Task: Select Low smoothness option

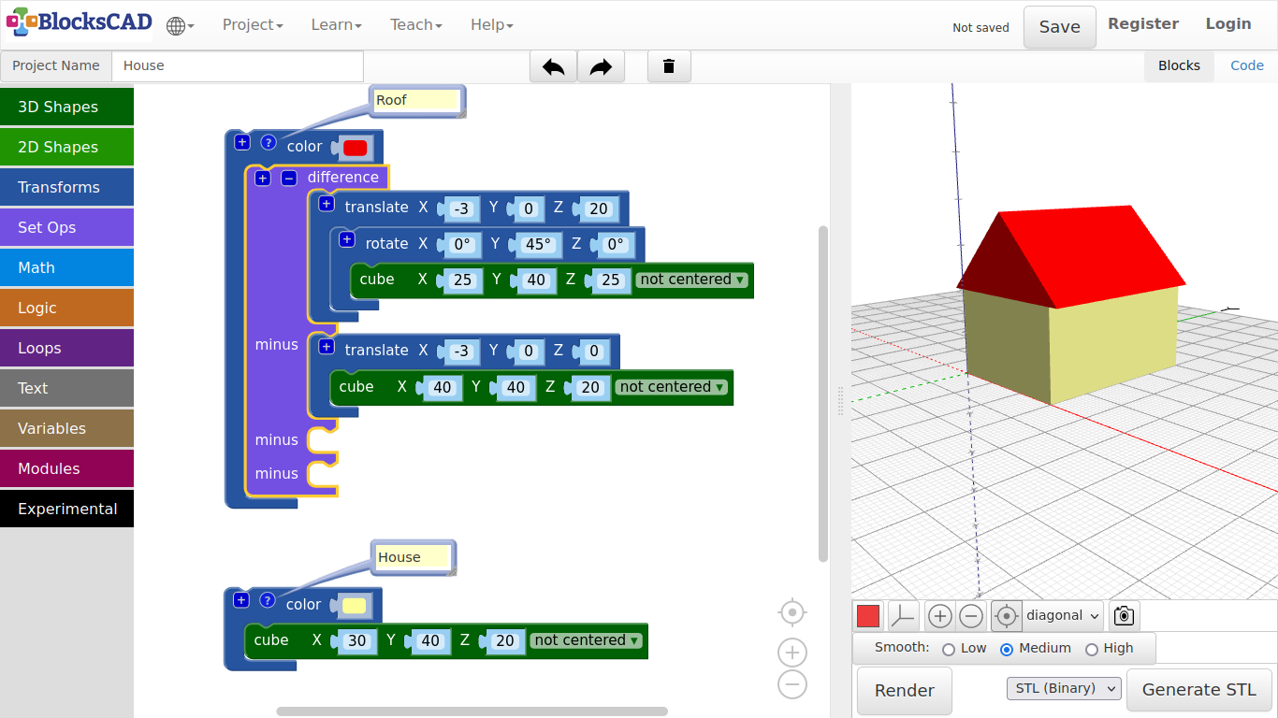Action: coord(949,649)
